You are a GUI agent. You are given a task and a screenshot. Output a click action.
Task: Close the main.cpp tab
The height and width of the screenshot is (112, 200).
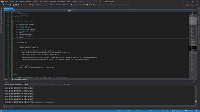click(12, 8)
